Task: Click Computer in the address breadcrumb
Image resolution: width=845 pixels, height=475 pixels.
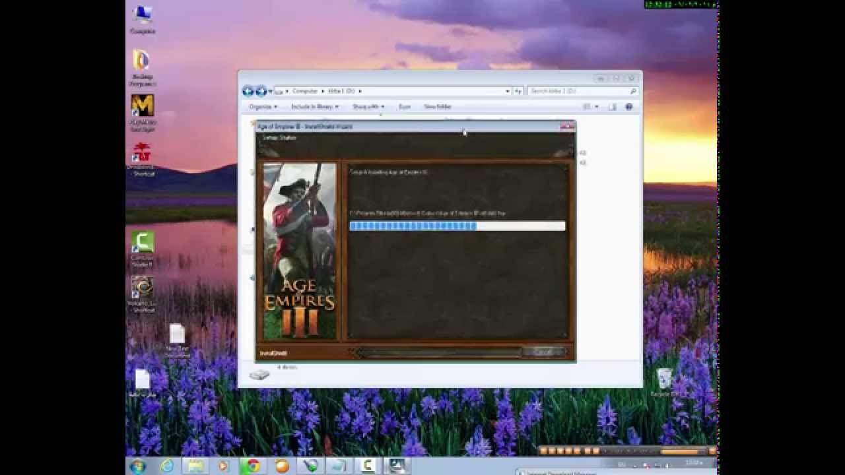Action: point(305,91)
